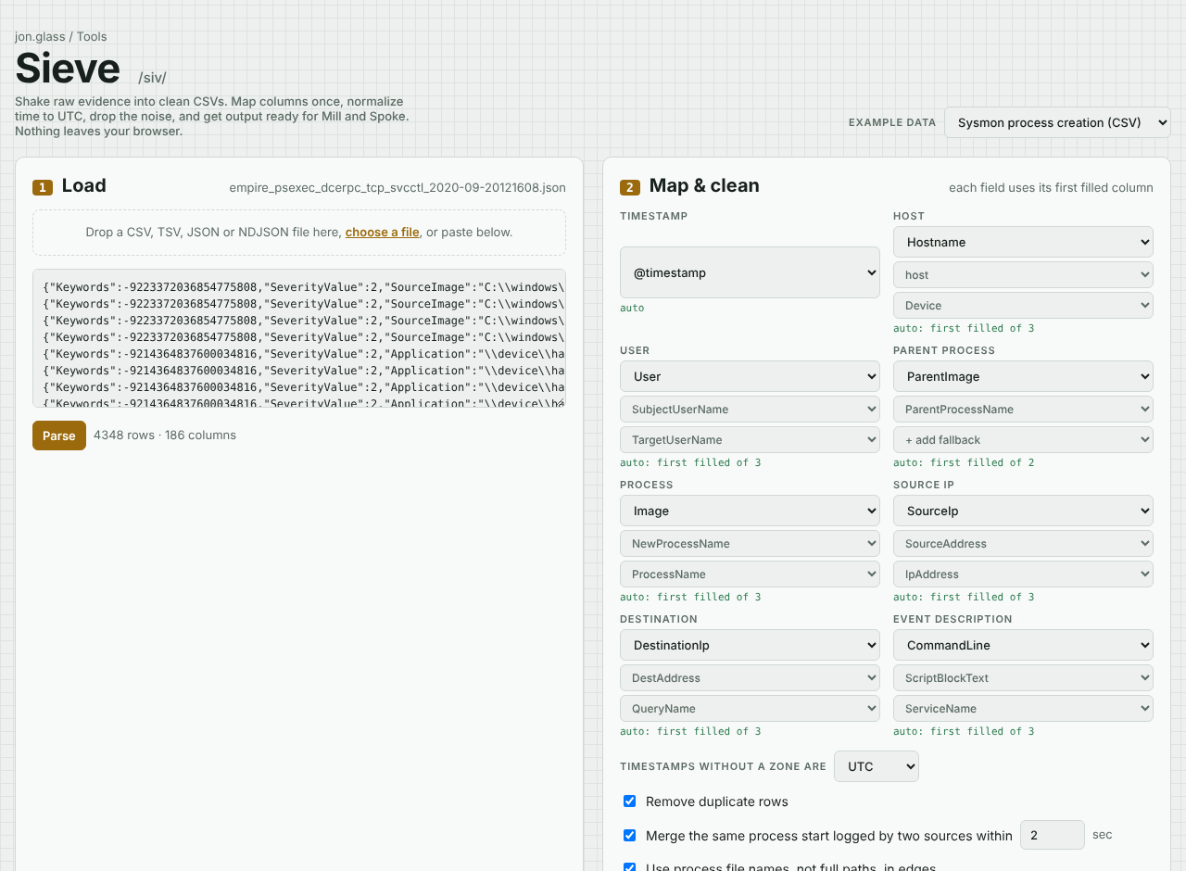The width and height of the screenshot is (1186, 871).
Task: Click the loaded empire_psexec JSON file name
Action: (397, 188)
